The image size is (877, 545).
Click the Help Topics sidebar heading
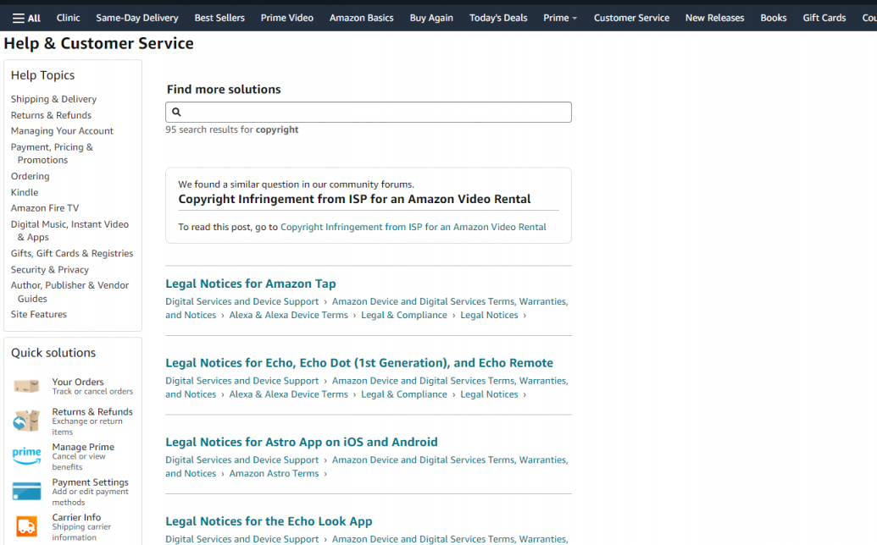coord(42,75)
